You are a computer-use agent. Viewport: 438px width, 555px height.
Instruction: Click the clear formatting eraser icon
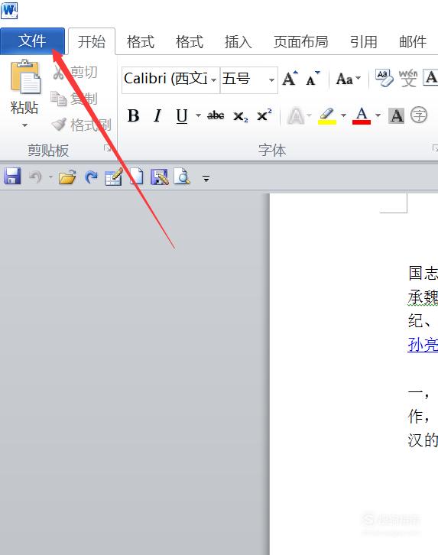pyautogui.click(x=384, y=78)
